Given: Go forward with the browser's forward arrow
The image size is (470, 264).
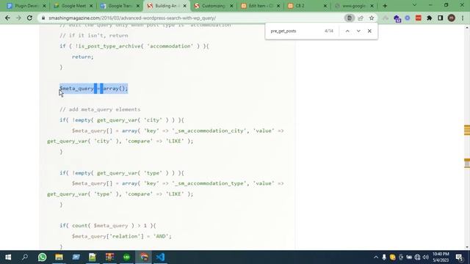Looking at the screenshot, I should point(18,18).
